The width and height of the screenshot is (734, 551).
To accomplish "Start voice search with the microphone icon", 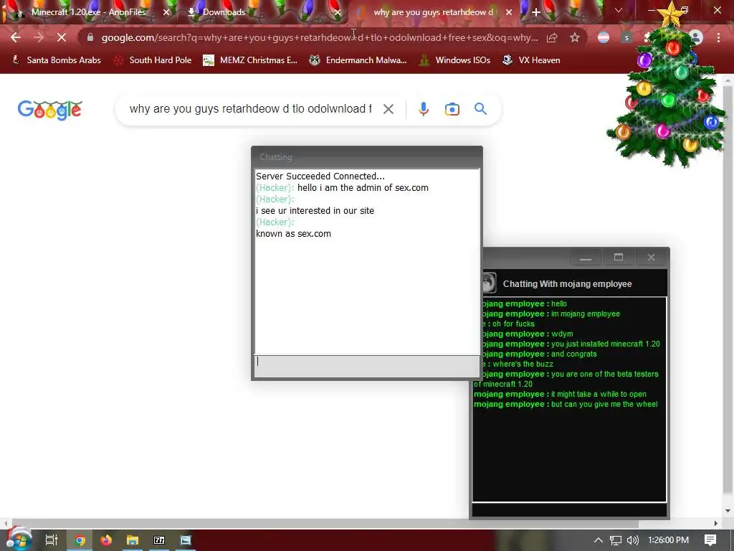I will pyautogui.click(x=423, y=109).
